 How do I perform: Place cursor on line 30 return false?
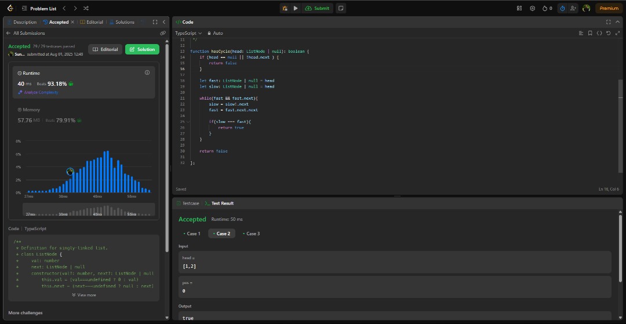(x=213, y=151)
